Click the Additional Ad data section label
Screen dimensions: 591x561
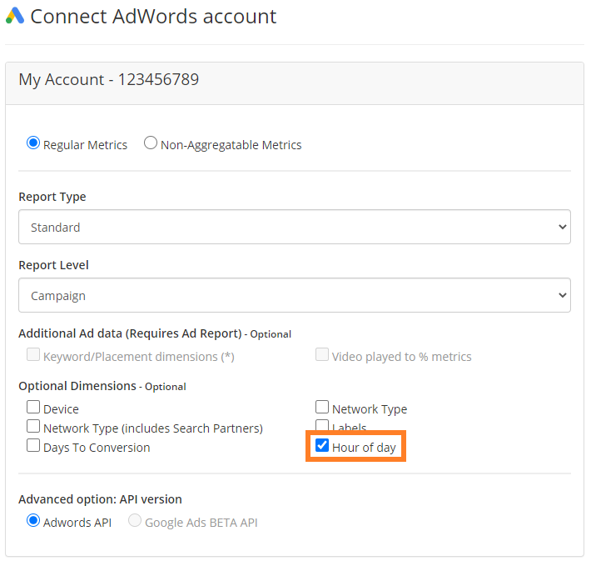155,333
